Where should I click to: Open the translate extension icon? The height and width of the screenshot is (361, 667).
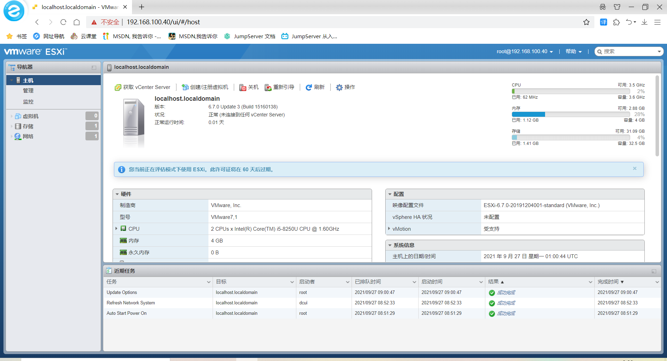(604, 22)
